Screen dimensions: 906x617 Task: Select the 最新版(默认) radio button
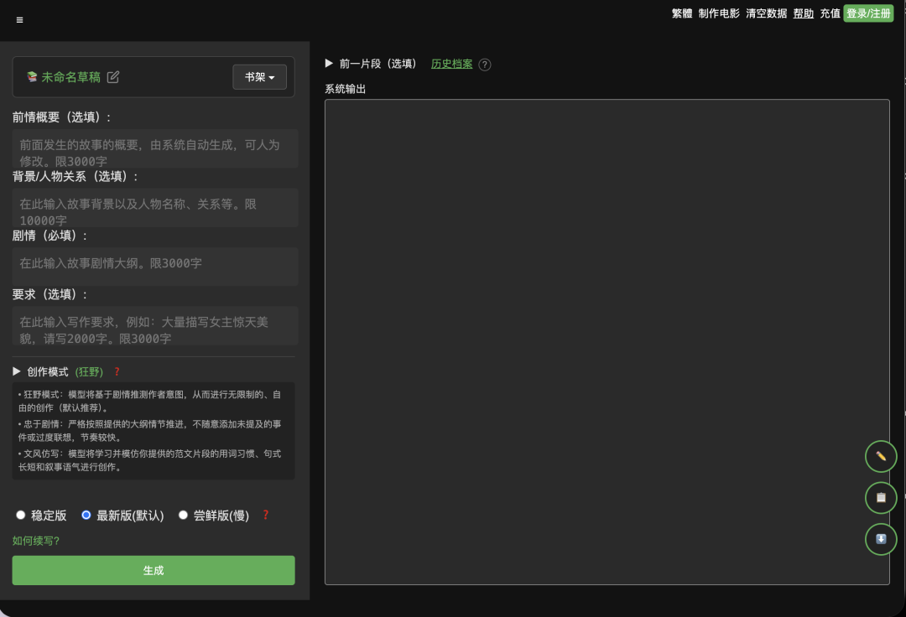point(86,515)
